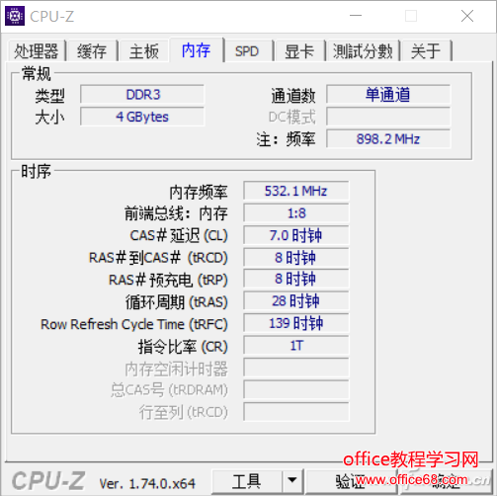Viewport: 497px width, 496px height.
Task: Open the 关于 tab
Action: [426, 51]
